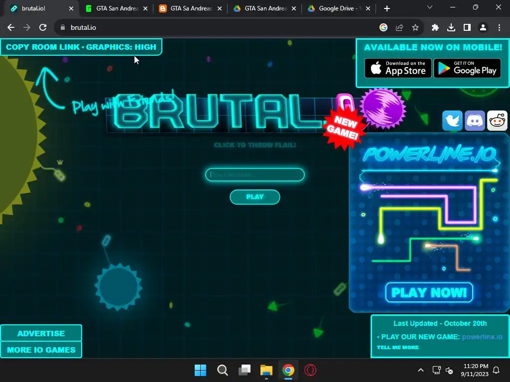Reload the brutal.io page

tap(43, 28)
